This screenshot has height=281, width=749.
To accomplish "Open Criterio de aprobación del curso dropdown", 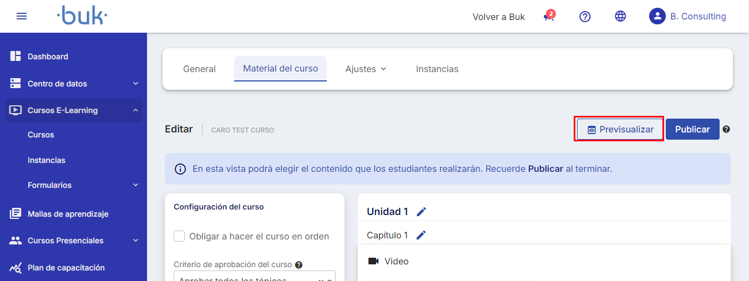I will [255, 276].
